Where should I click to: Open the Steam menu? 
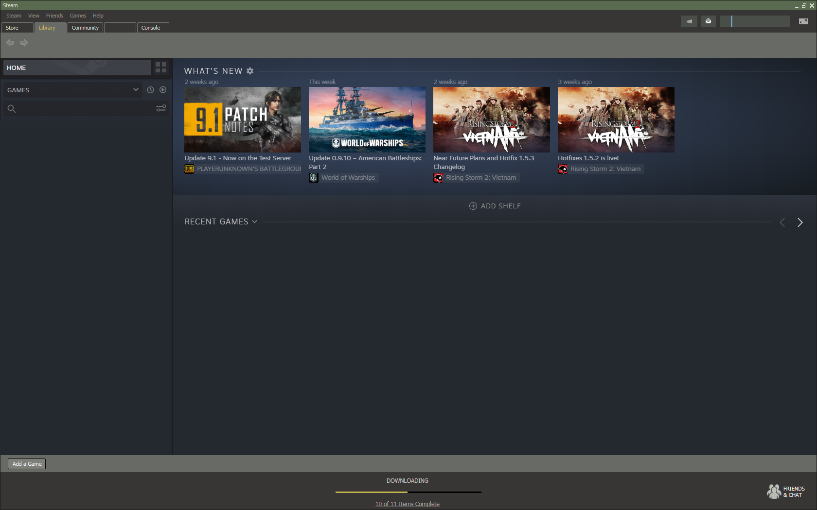point(14,16)
